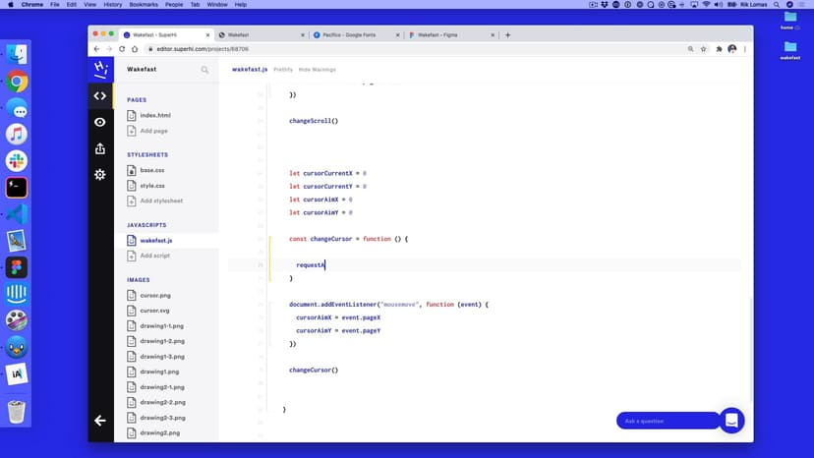The height and width of the screenshot is (458, 814).
Task: Click the back arrow at sidebar bottom
Action: (x=99, y=421)
